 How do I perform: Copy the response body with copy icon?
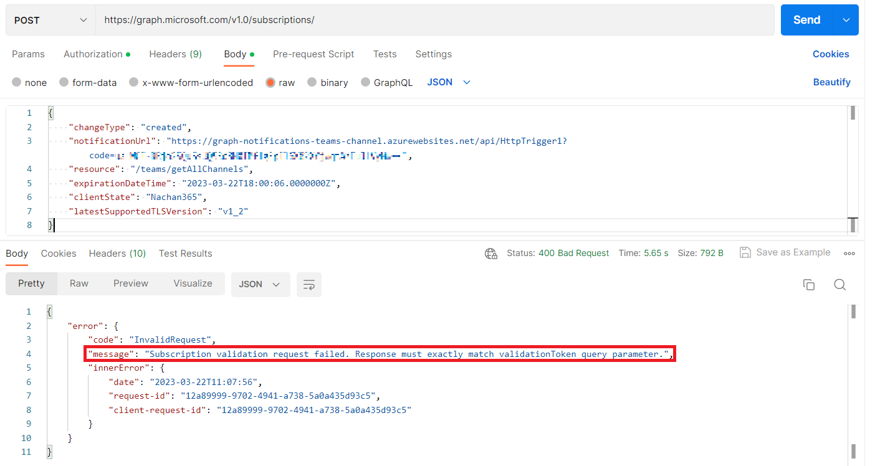tap(809, 285)
